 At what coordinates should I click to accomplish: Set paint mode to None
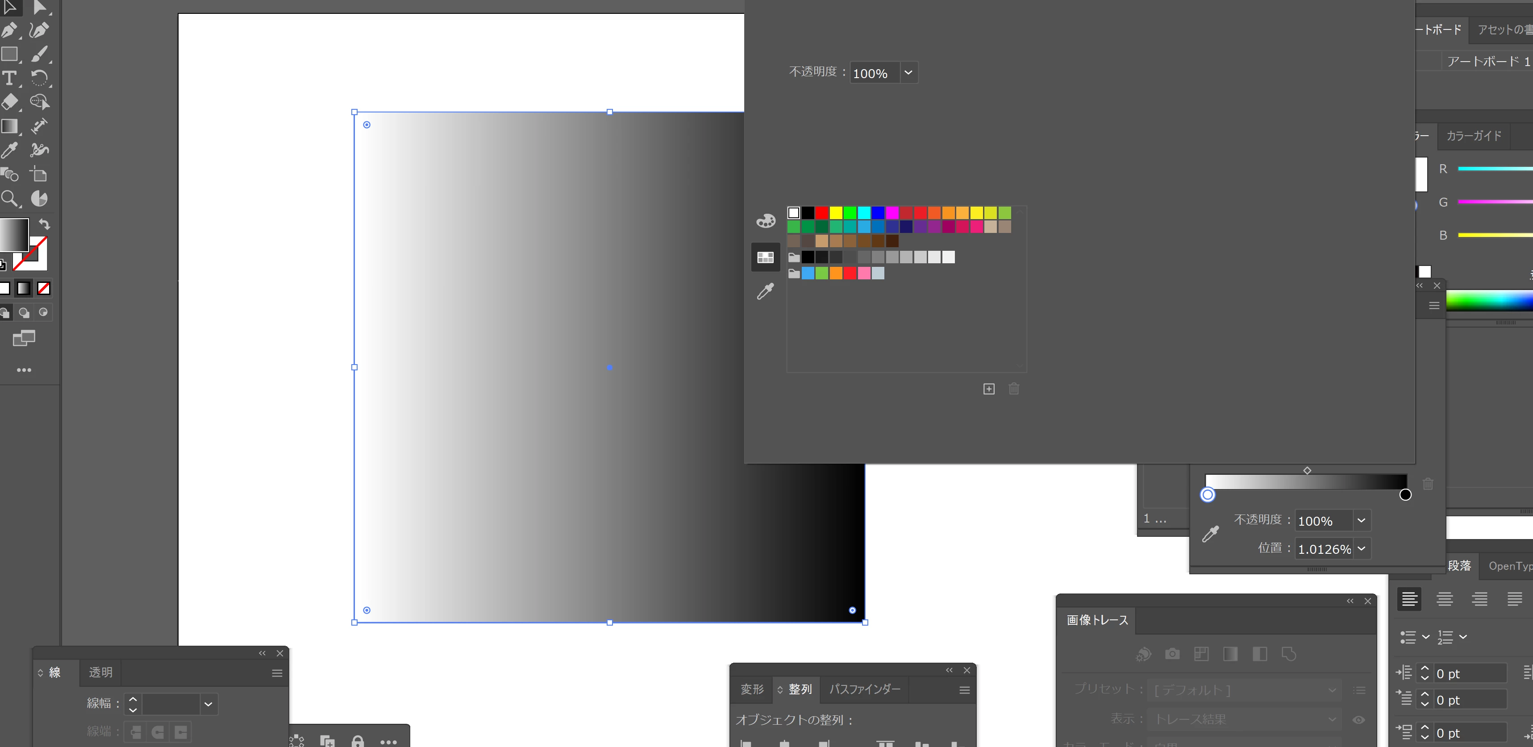43,288
